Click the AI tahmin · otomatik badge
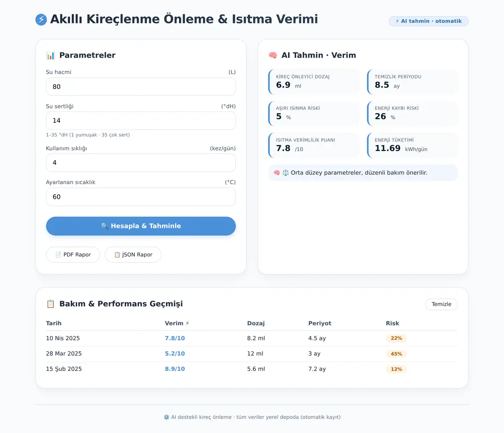 click(429, 21)
